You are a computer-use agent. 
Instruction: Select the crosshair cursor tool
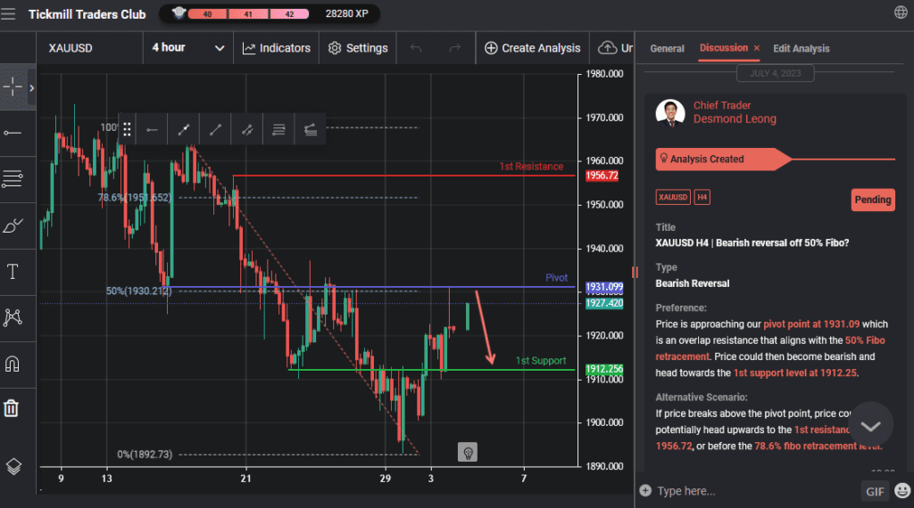13,87
